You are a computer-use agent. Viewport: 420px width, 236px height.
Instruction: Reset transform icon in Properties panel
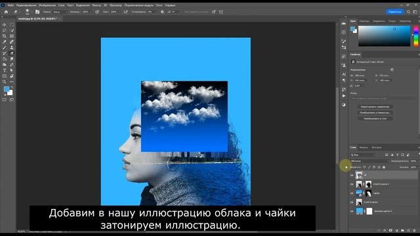[392, 69]
